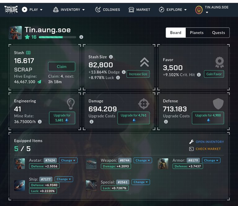This screenshot has height=206, width=238.
Task: Select the Board tab
Action: point(176,33)
